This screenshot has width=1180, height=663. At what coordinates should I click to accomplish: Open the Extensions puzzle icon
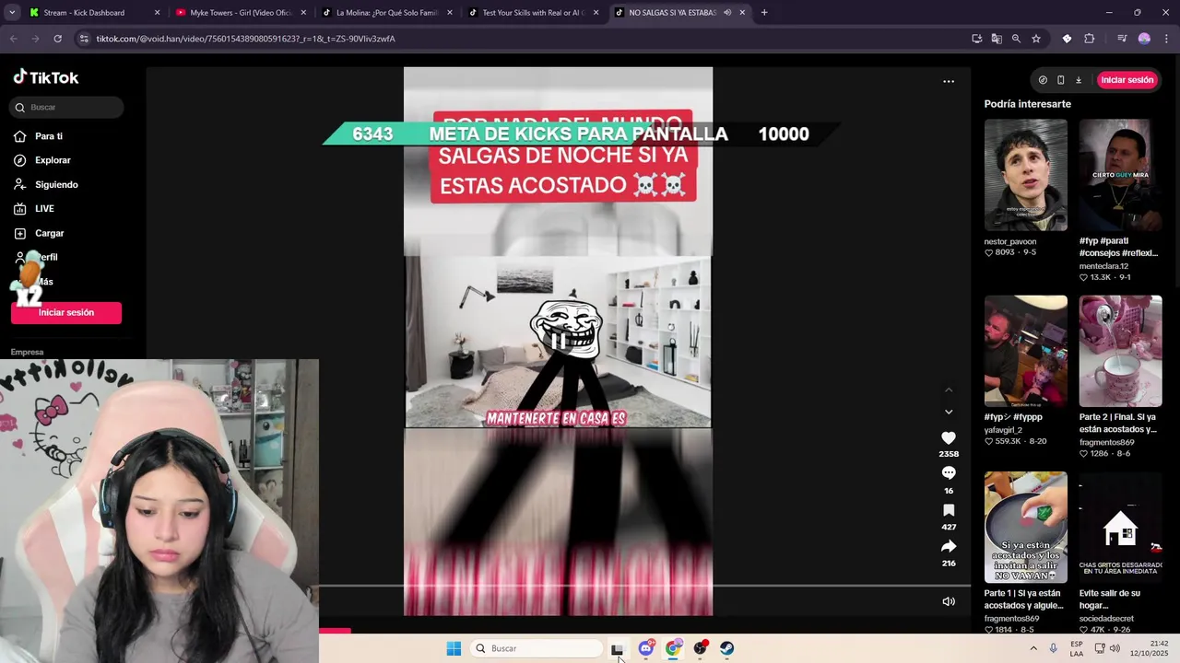click(x=1090, y=39)
